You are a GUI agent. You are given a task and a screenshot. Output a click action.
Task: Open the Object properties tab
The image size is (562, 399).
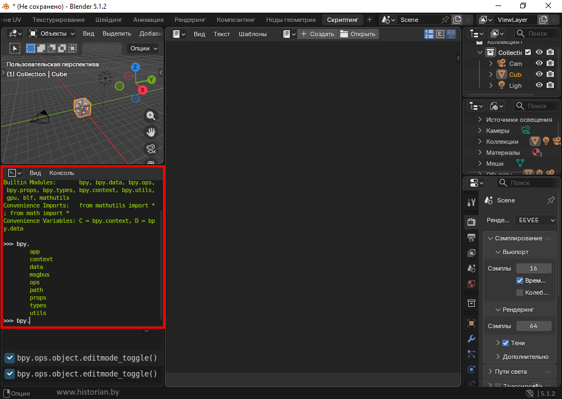[x=471, y=323]
